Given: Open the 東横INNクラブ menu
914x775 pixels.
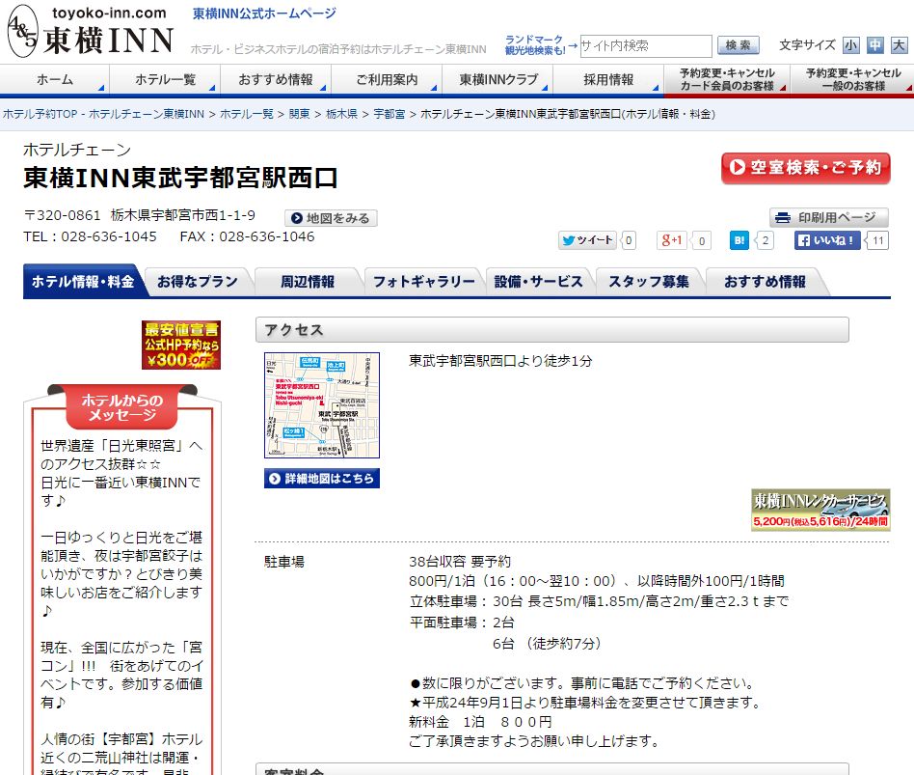Looking at the screenshot, I should [x=497, y=79].
